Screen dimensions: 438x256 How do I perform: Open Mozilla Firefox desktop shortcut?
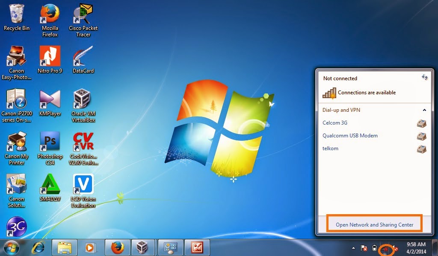click(50, 20)
